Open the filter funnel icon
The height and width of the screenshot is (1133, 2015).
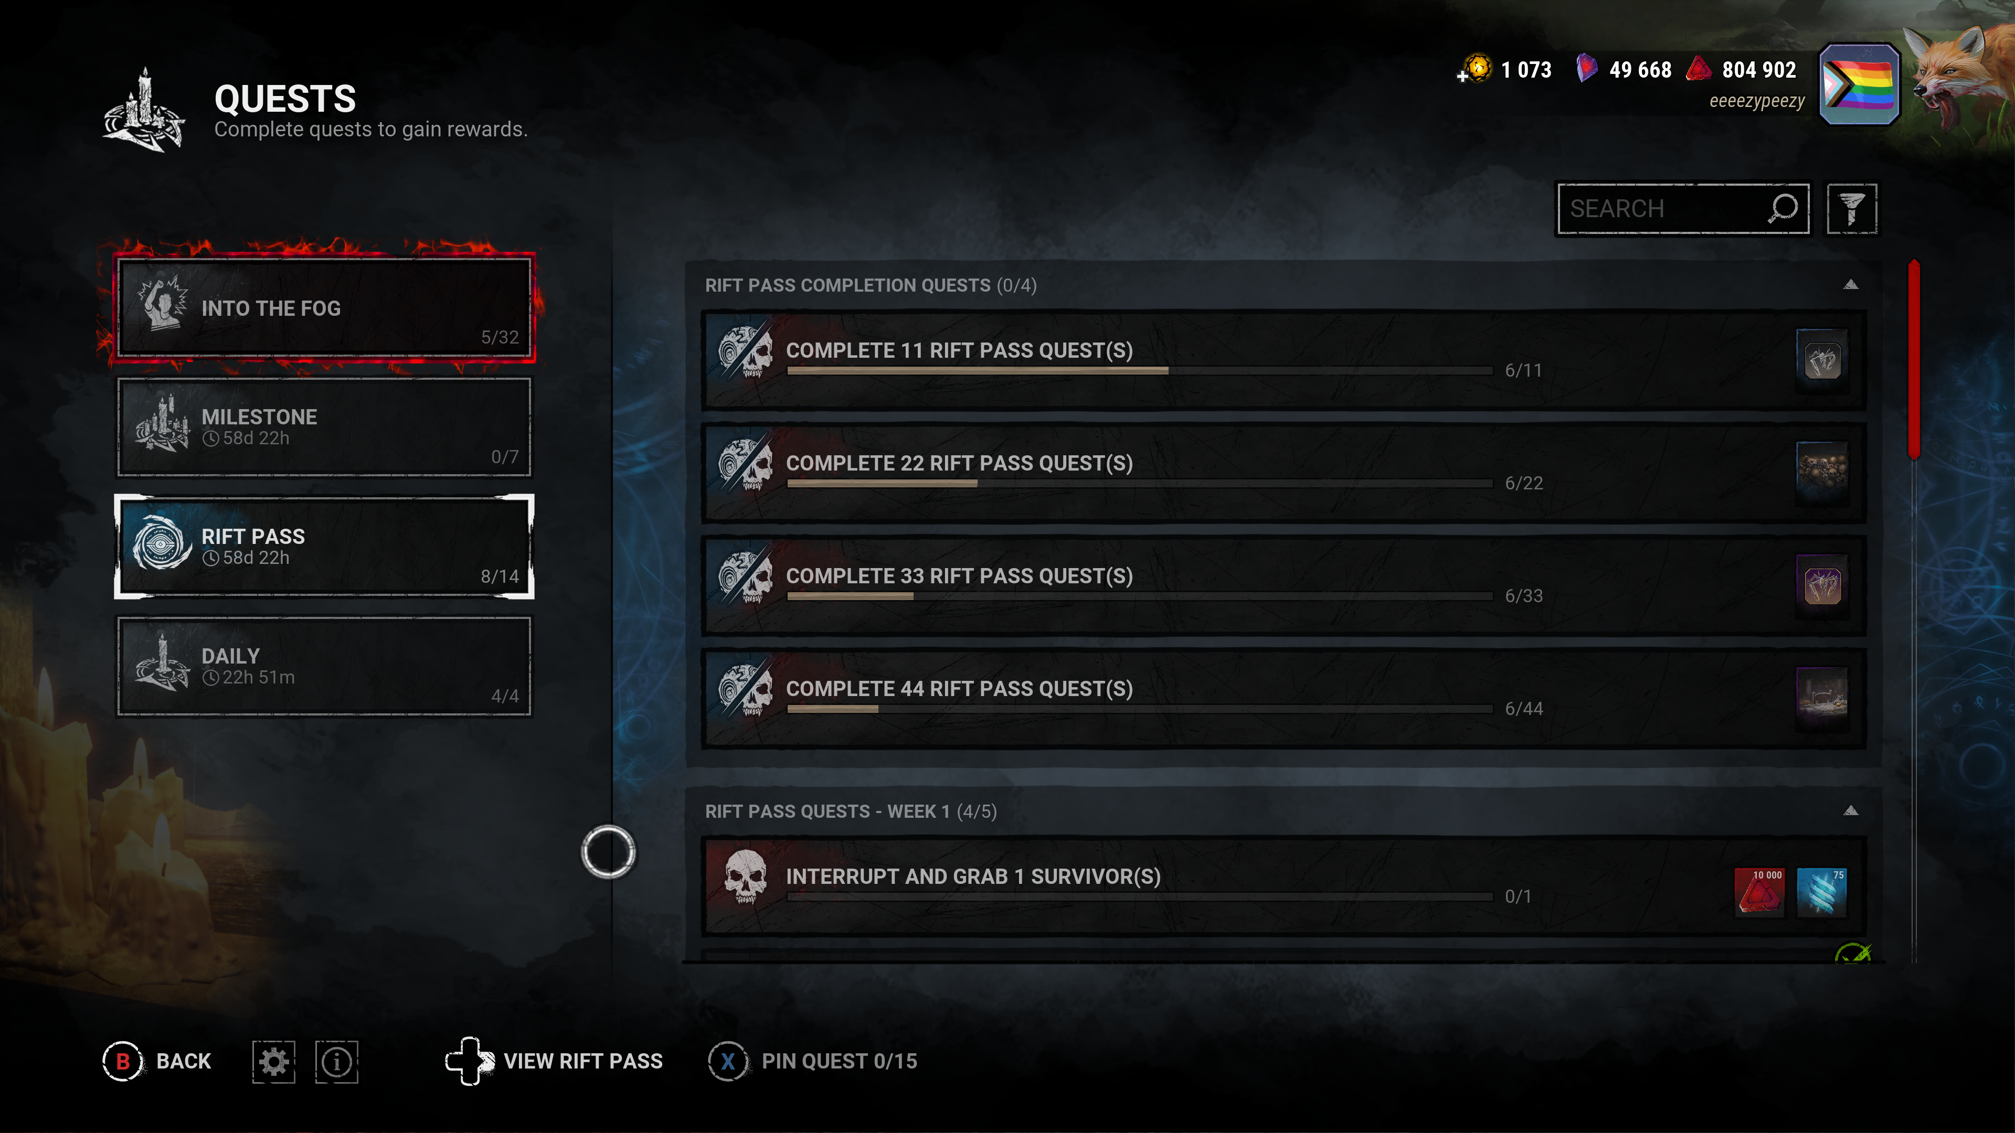coord(1851,209)
